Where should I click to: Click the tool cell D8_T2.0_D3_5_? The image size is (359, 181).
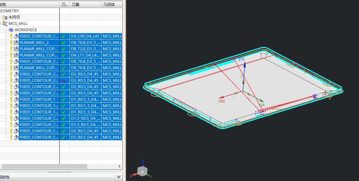pos(86,49)
